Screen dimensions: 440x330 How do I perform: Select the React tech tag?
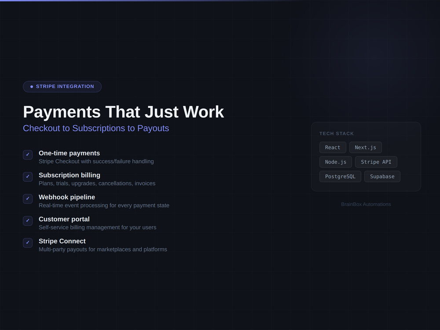[333, 147]
